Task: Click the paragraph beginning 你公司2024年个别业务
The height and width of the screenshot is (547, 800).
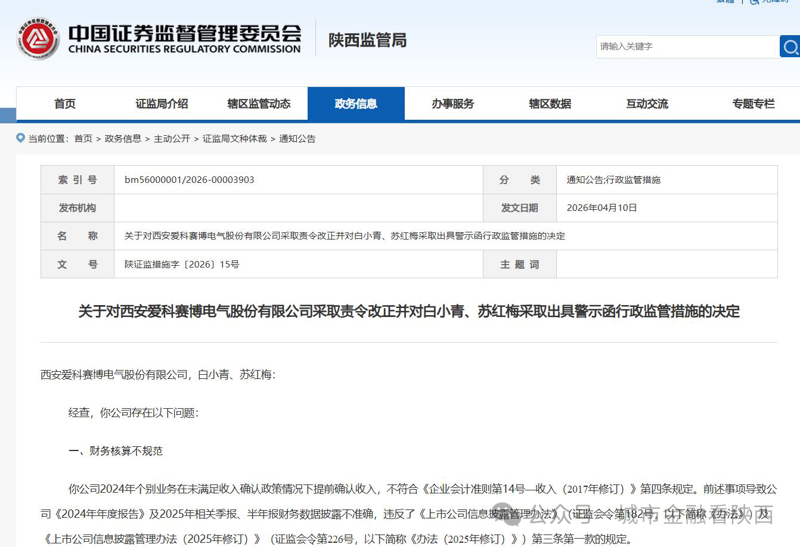Action: [x=409, y=514]
